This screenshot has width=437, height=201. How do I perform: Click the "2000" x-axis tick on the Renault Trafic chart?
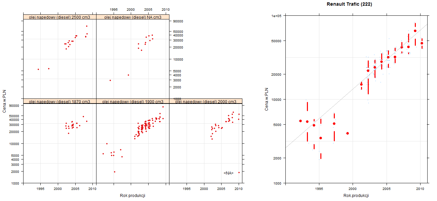pyautogui.click(x=353, y=189)
